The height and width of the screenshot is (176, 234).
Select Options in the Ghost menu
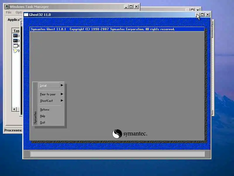coord(44,109)
